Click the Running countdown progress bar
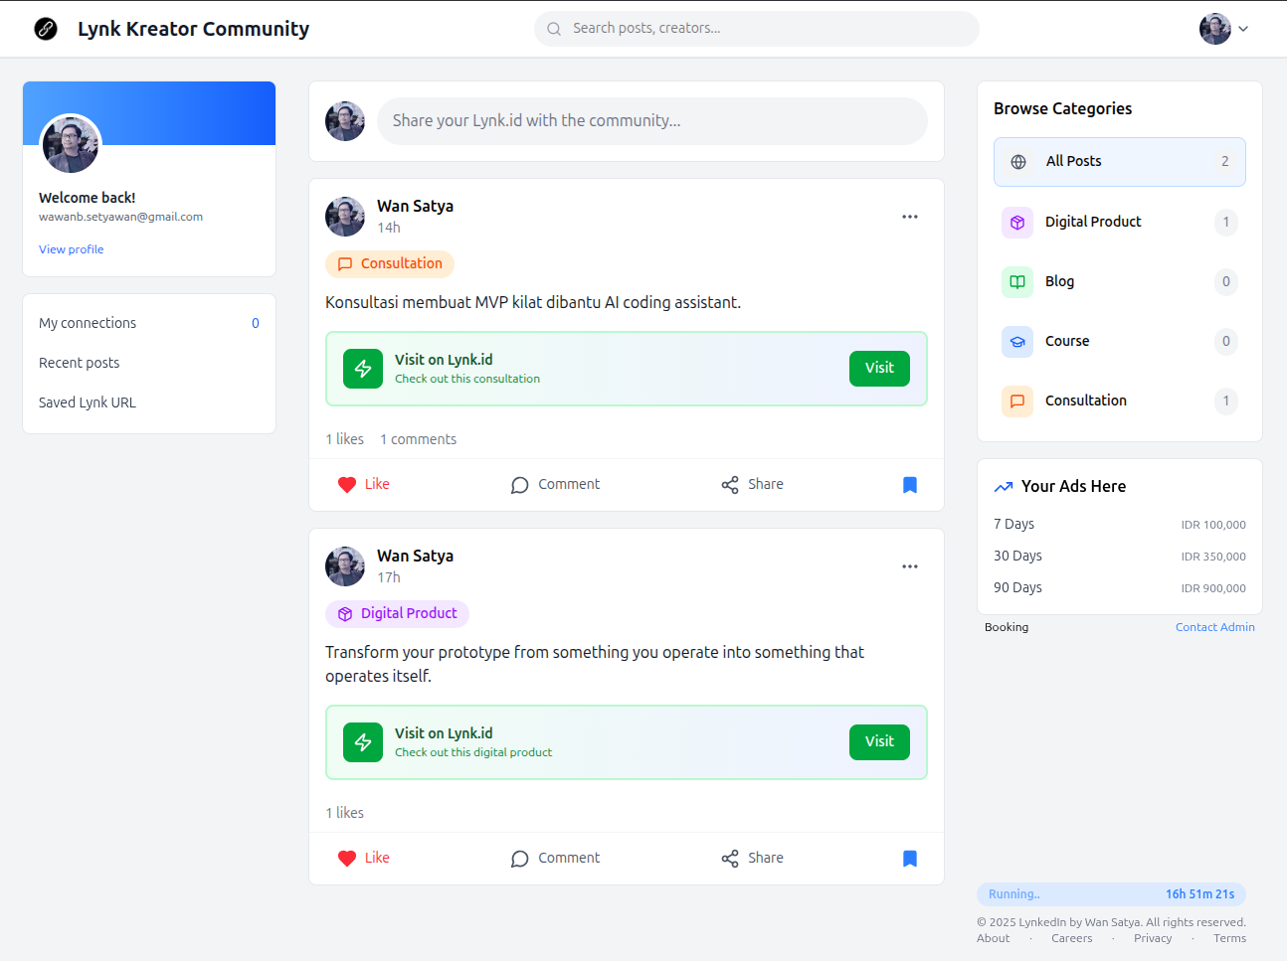 click(x=1111, y=894)
